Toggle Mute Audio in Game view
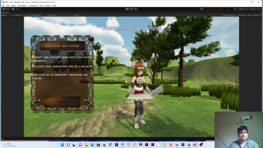Image resolution: width=263 pixels, height=148 pixels. tap(242, 15)
